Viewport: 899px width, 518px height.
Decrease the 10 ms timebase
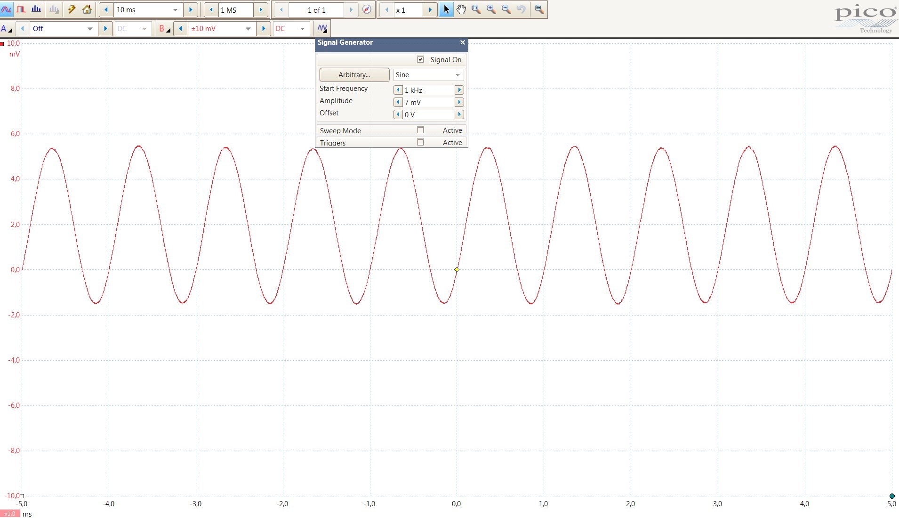[106, 10]
